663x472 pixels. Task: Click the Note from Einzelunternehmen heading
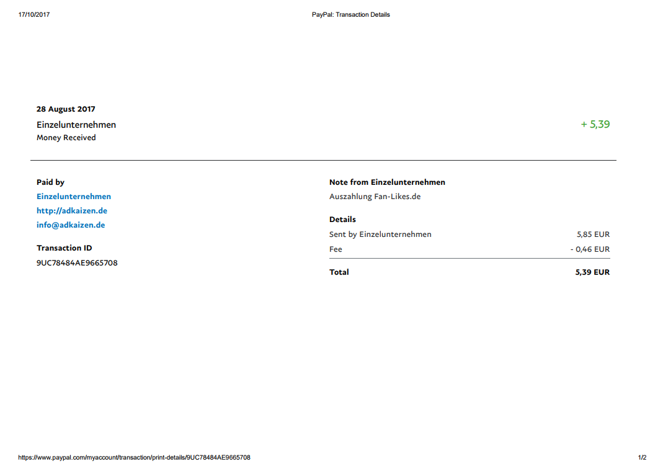click(x=387, y=182)
